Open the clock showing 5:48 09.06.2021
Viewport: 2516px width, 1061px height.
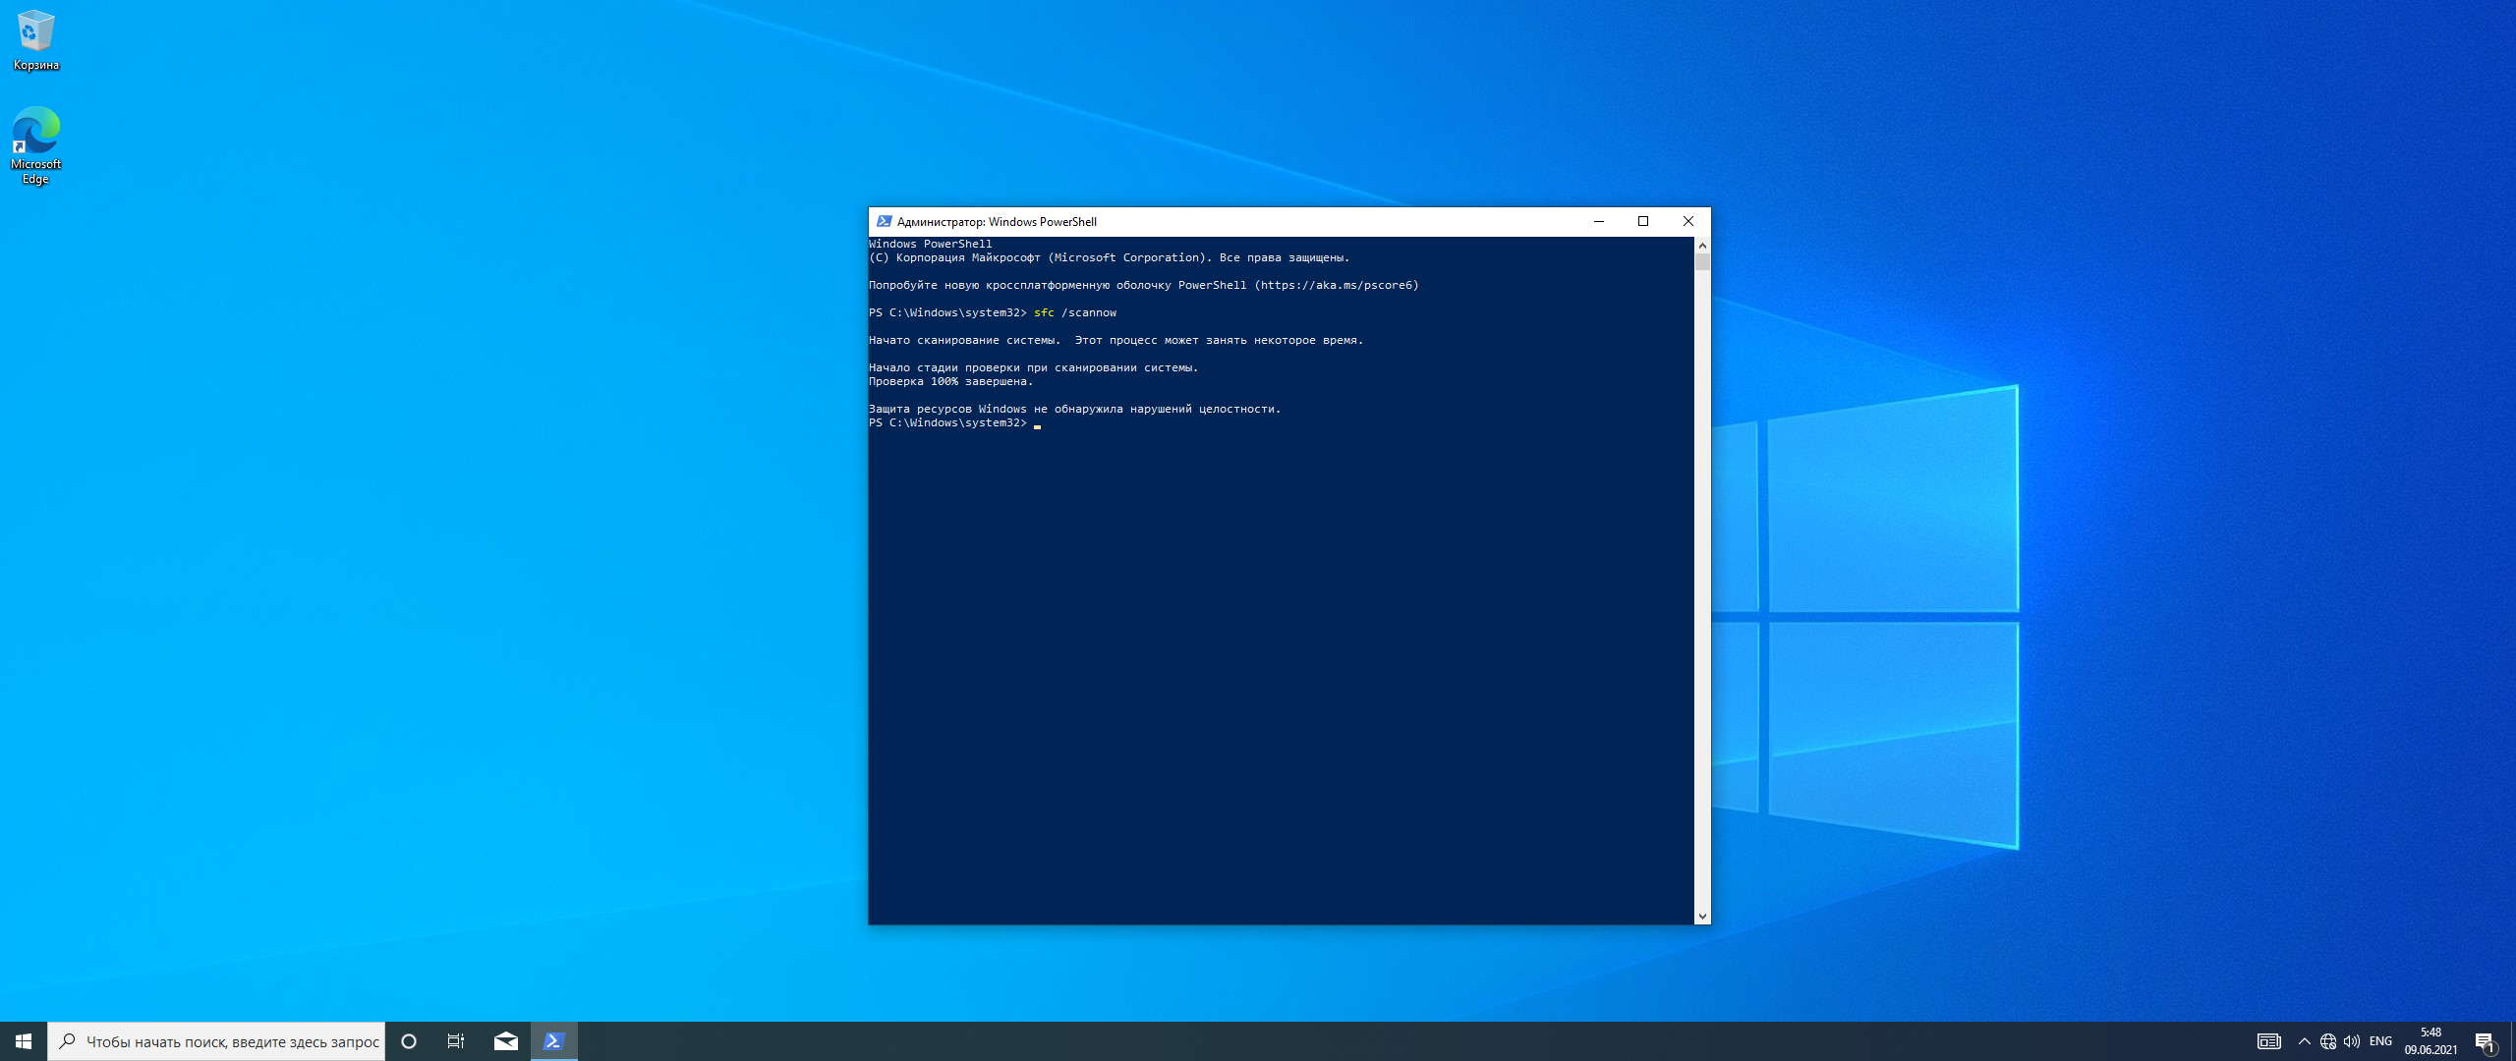click(x=2430, y=1041)
